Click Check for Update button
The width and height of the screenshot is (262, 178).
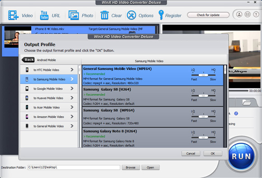208,15
